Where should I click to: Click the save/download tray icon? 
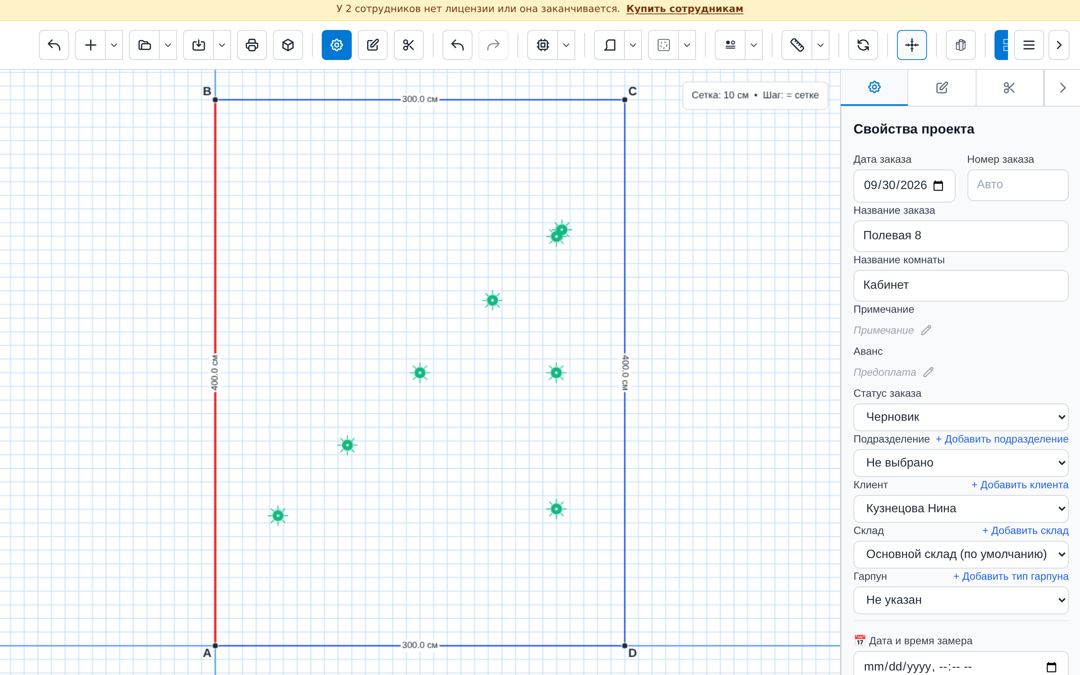pyautogui.click(x=199, y=45)
